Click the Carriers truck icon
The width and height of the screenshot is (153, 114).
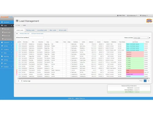point(2,46)
